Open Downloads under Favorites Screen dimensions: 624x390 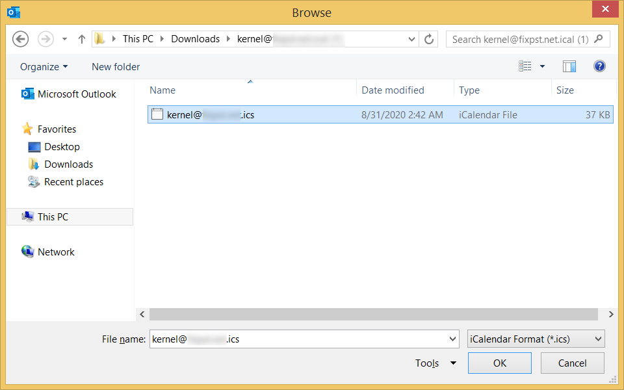(68, 164)
